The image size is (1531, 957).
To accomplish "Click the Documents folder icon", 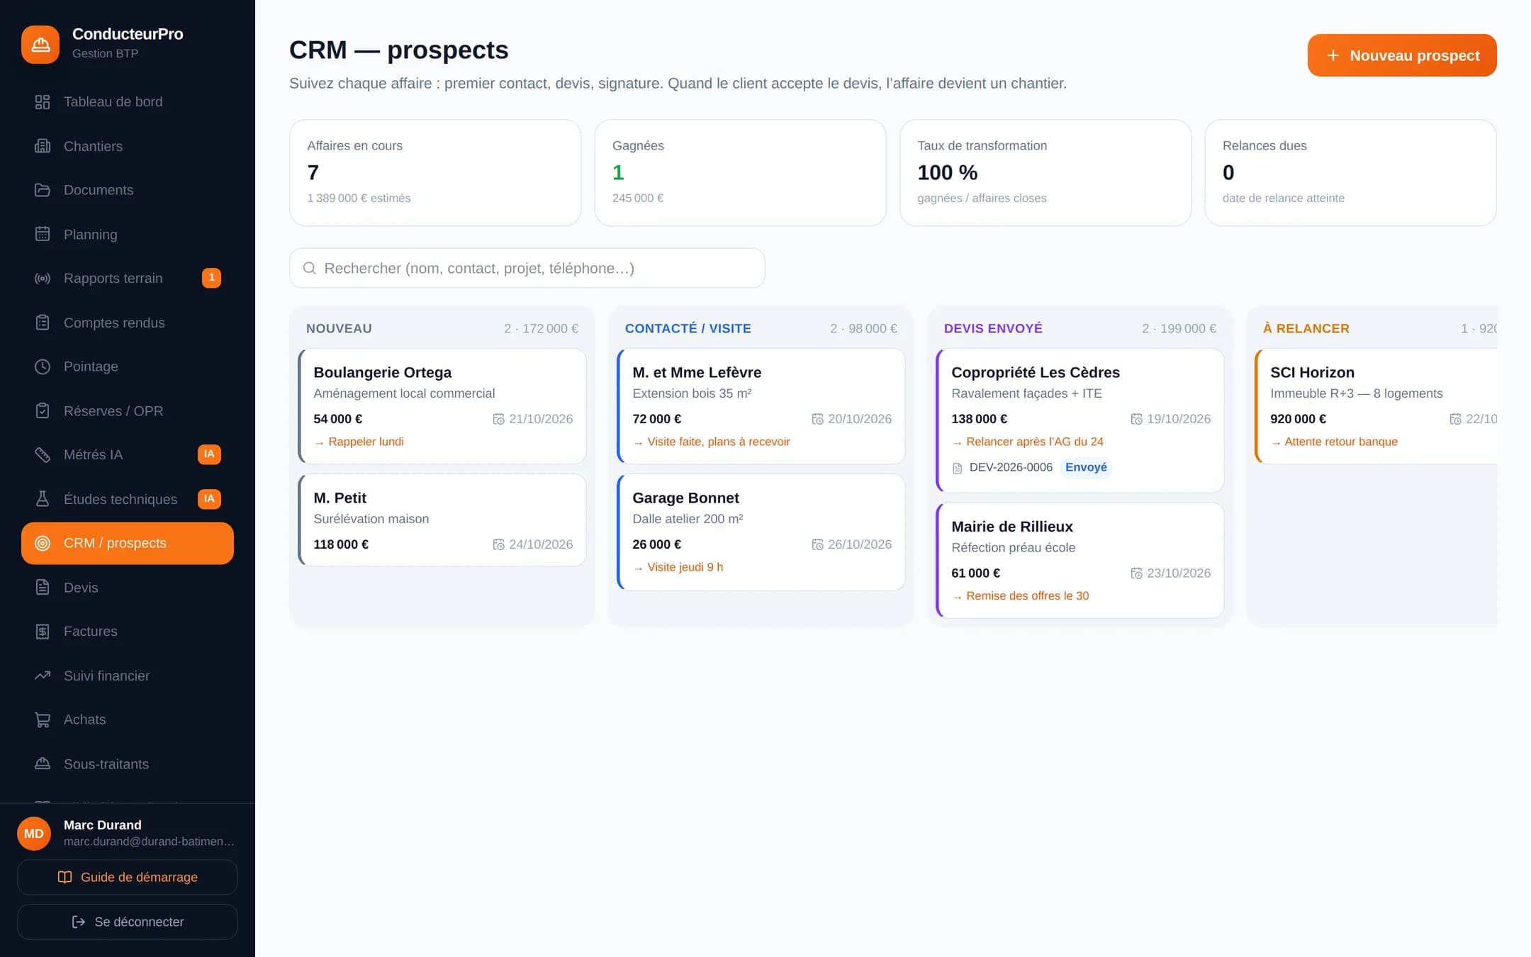I will (43, 190).
